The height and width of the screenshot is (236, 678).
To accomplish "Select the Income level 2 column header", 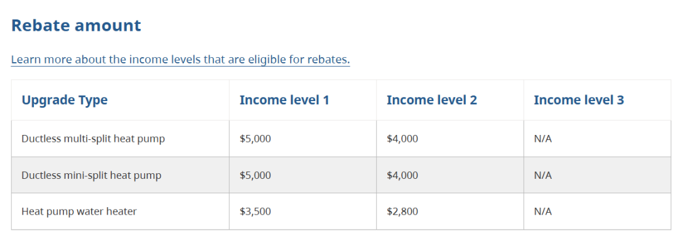I will pos(431,100).
